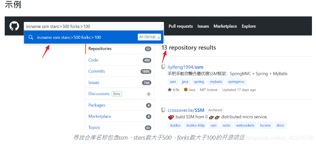Select the Repositories filter in sidebar
The height and width of the screenshot is (144, 316).
120,49
